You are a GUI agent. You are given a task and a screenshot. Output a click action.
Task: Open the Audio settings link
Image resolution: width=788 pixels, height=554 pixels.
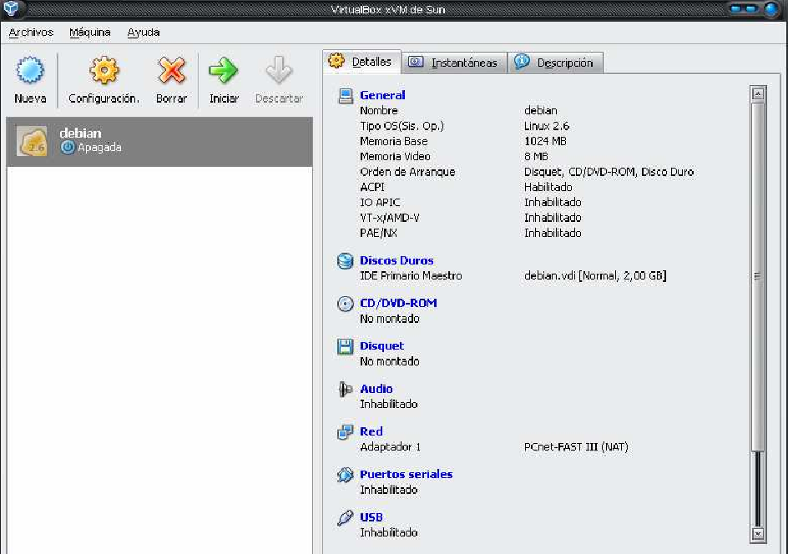click(x=376, y=389)
